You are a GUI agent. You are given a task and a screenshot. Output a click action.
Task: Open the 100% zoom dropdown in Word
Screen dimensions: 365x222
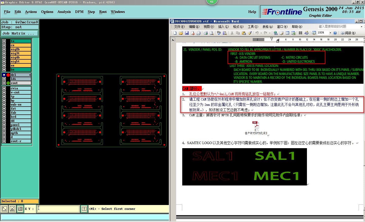(x=330, y=33)
